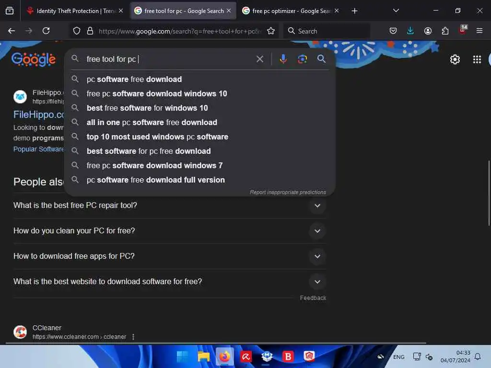Open CCleaner result three-dot options
The image size is (491, 368).
tap(133, 337)
